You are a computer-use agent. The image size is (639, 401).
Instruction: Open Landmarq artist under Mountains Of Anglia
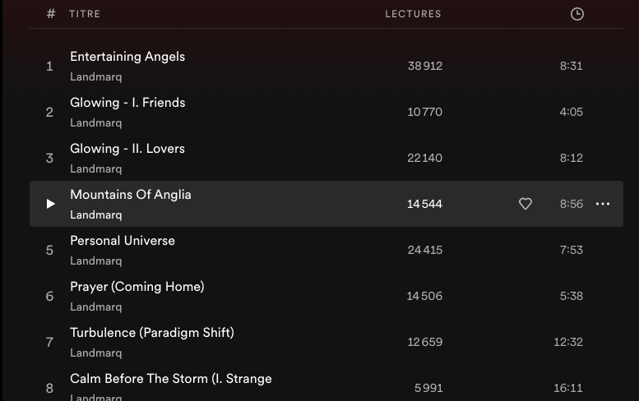pos(96,215)
